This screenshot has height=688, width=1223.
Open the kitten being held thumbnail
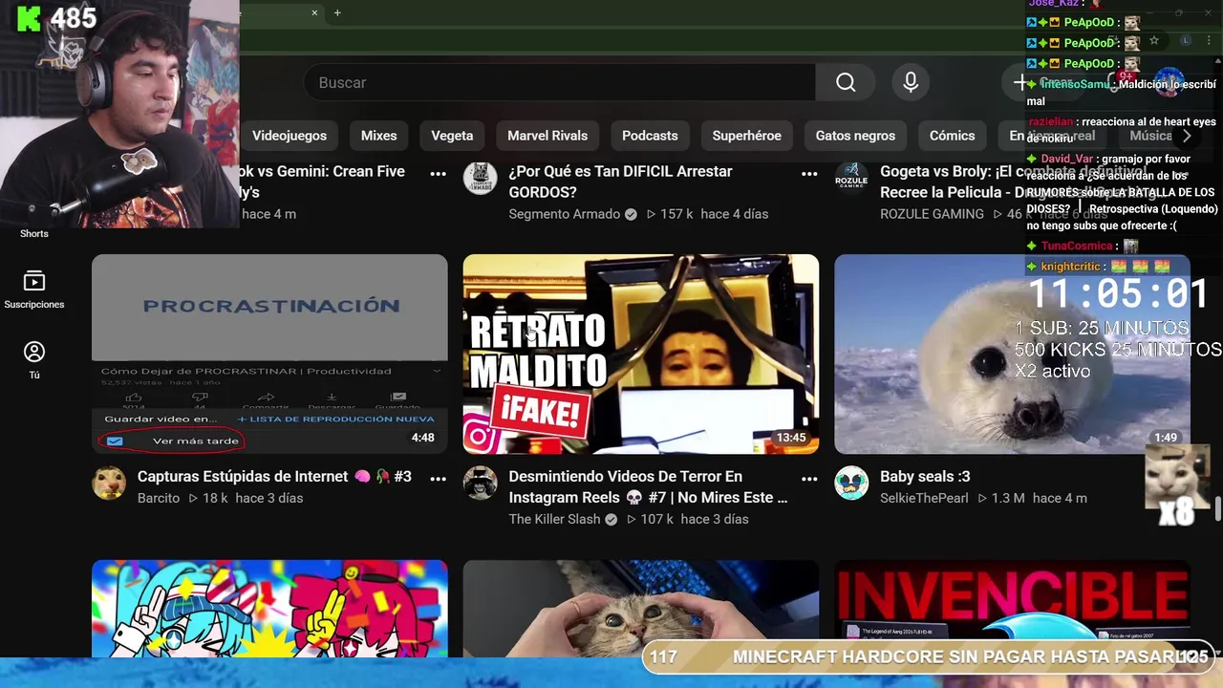point(640,609)
